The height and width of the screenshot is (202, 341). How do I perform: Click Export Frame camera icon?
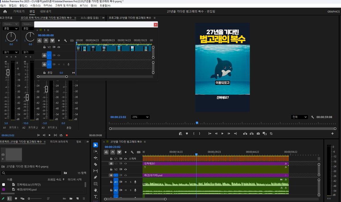(x=258, y=133)
